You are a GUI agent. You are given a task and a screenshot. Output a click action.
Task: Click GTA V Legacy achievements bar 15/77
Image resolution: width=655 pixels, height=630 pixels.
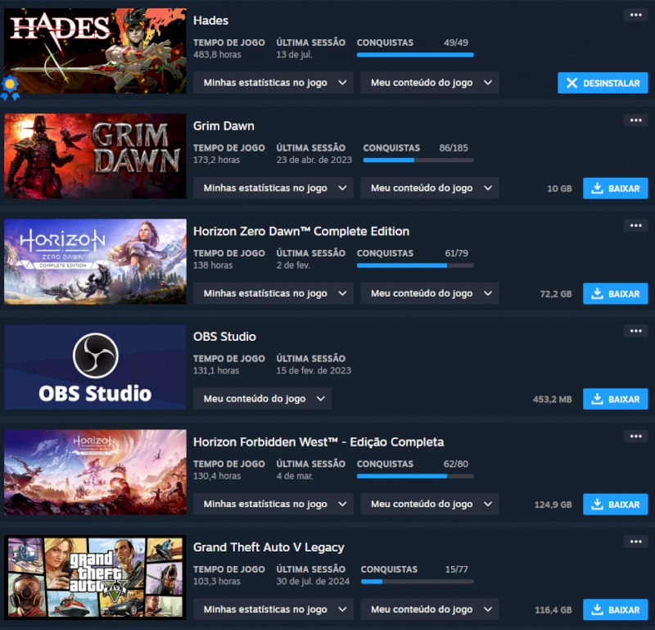[x=417, y=582]
